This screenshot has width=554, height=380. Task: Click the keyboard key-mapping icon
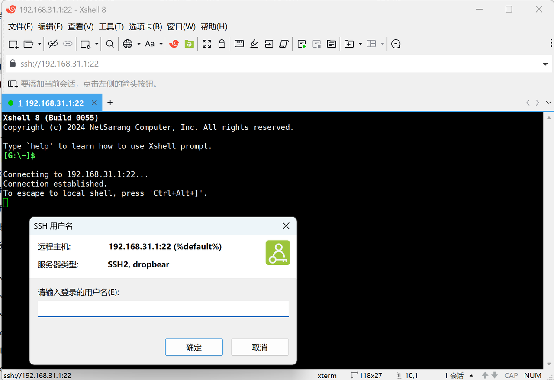tap(239, 43)
